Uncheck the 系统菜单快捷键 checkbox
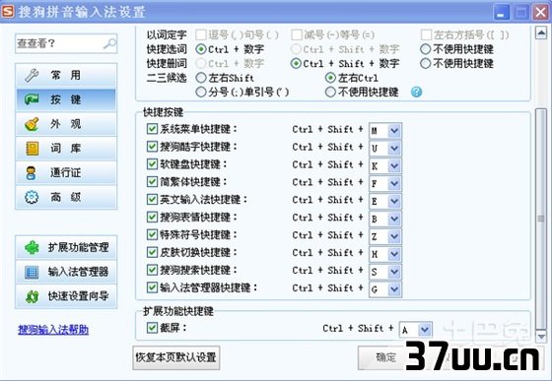552x381 pixels. (152, 129)
